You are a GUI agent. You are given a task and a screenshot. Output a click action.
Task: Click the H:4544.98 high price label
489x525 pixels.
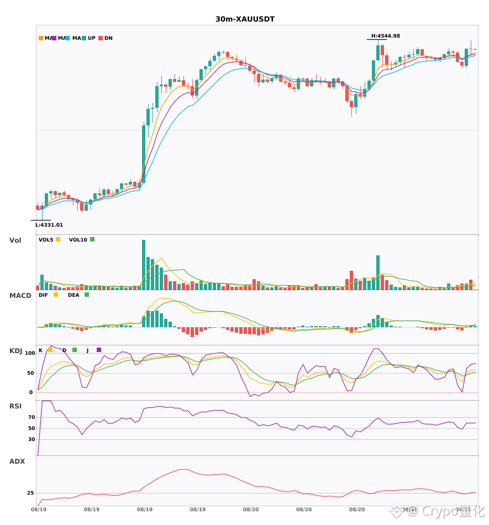(386, 36)
